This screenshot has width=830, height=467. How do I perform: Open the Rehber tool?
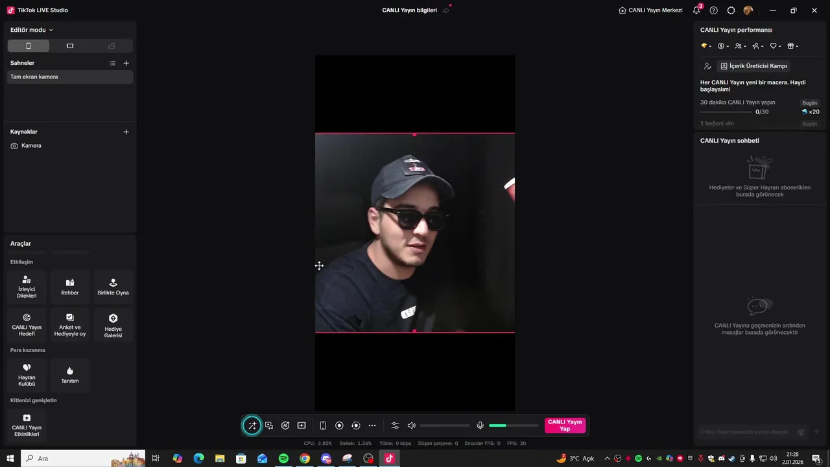70,287
